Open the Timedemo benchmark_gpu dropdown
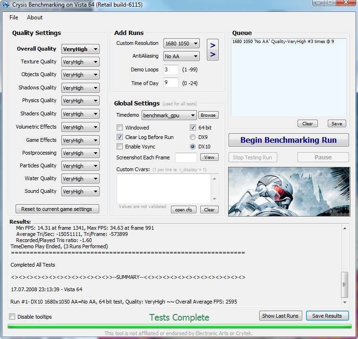The height and width of the screenshot is (339, 358). (x=169, y=115)
